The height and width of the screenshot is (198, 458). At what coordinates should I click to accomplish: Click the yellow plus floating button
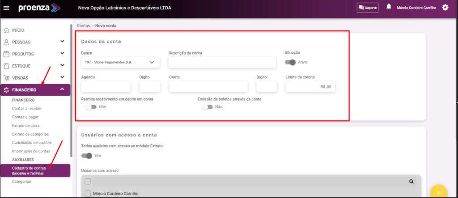[438, 192]
